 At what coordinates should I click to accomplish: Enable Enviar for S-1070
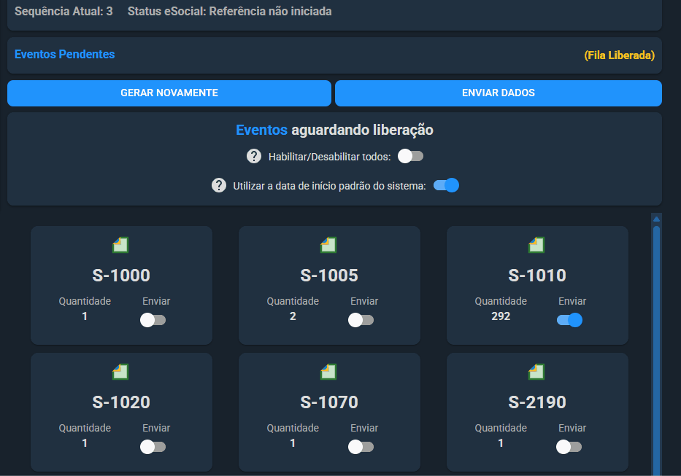pyautogui.click(x=361, y=447)
